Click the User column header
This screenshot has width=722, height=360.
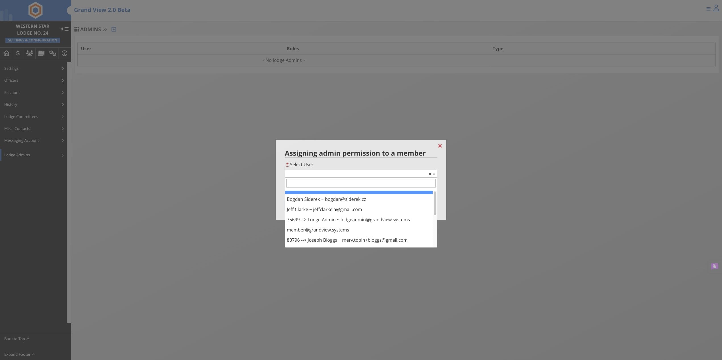click(86, 49)
